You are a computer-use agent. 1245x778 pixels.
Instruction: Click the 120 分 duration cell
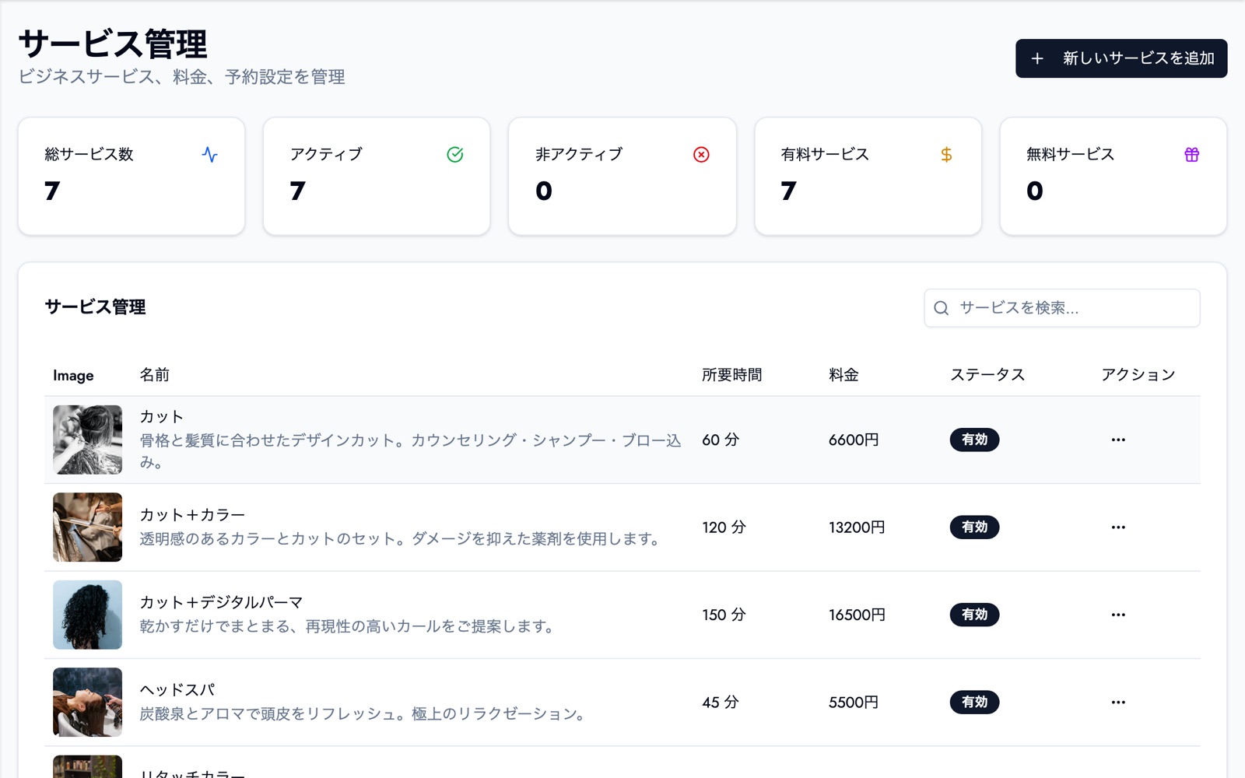point(724,527)
